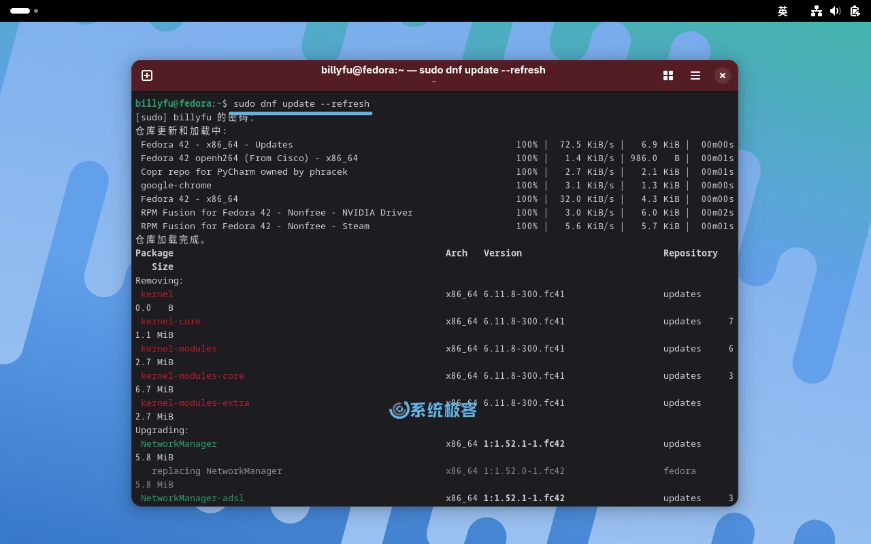Close the terminal window
Screen dimensions: 871x544
click(723, 75)
